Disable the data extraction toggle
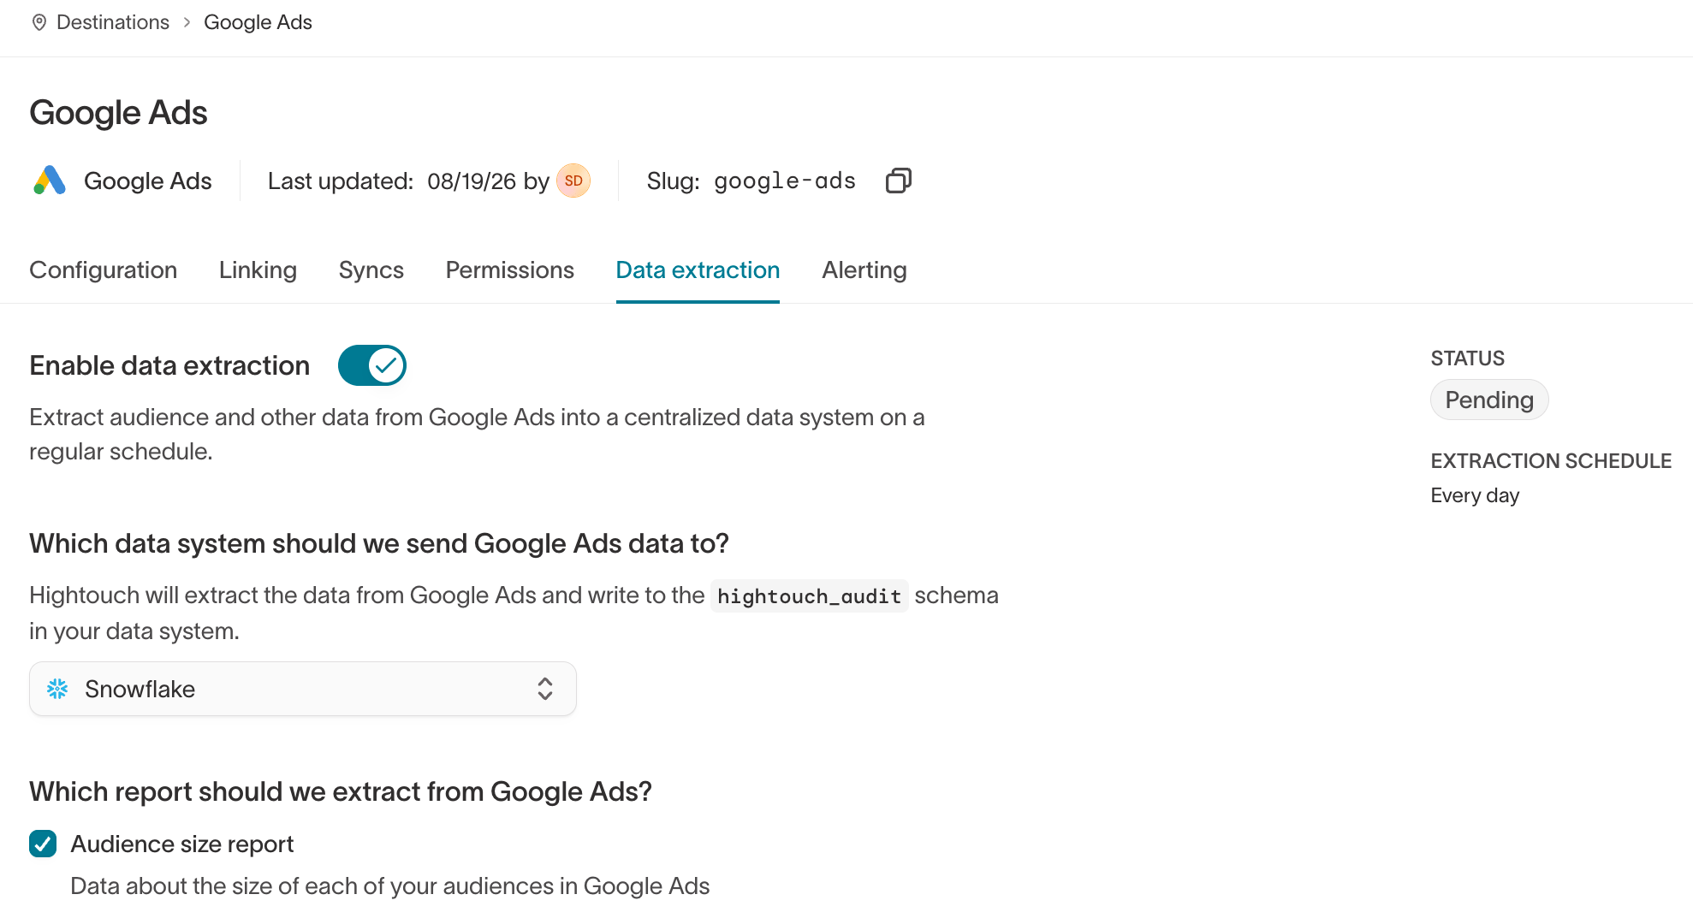1693x924 pixels. click(x=371, y=365)
